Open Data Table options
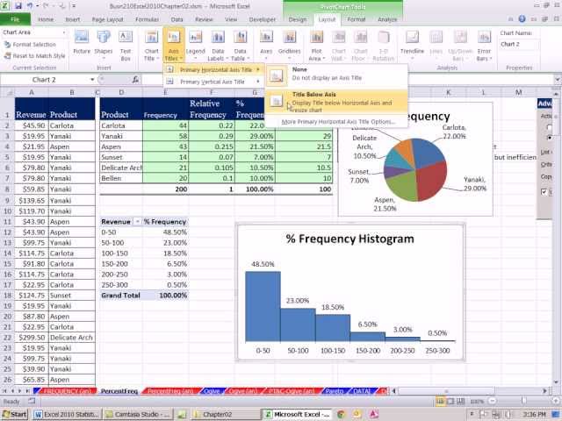Screen dimensions: 562x421 tap(240, 45)
